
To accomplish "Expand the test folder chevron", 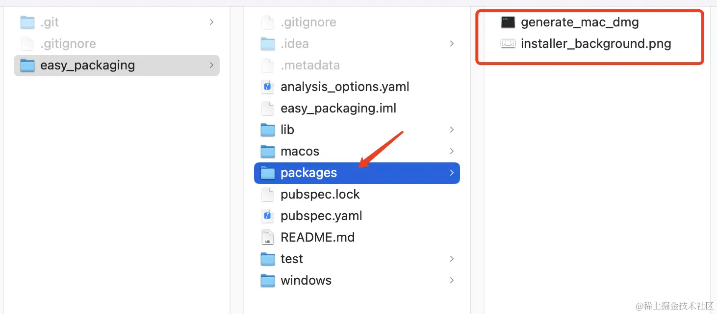I will click(452, 259).
